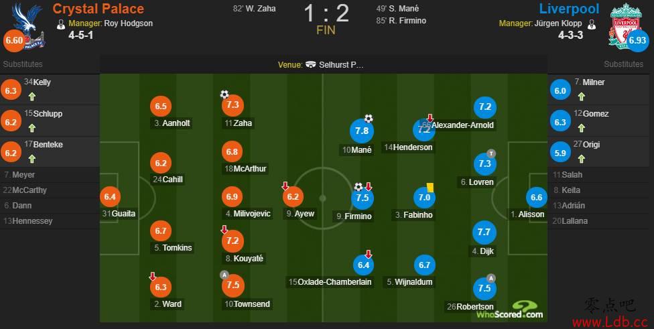Click Fabinho's yellow card icon
The width and height of the screenshot is (654, 329).
(x=430, y=187)
